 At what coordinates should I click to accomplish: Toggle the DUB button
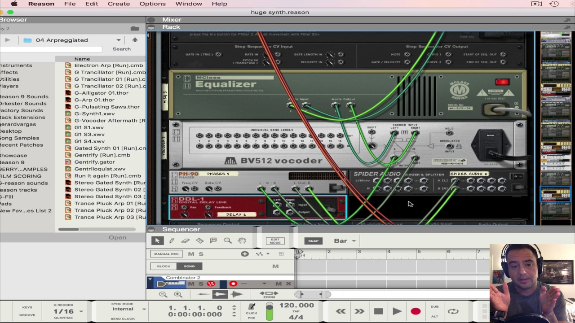coord(434,307)
